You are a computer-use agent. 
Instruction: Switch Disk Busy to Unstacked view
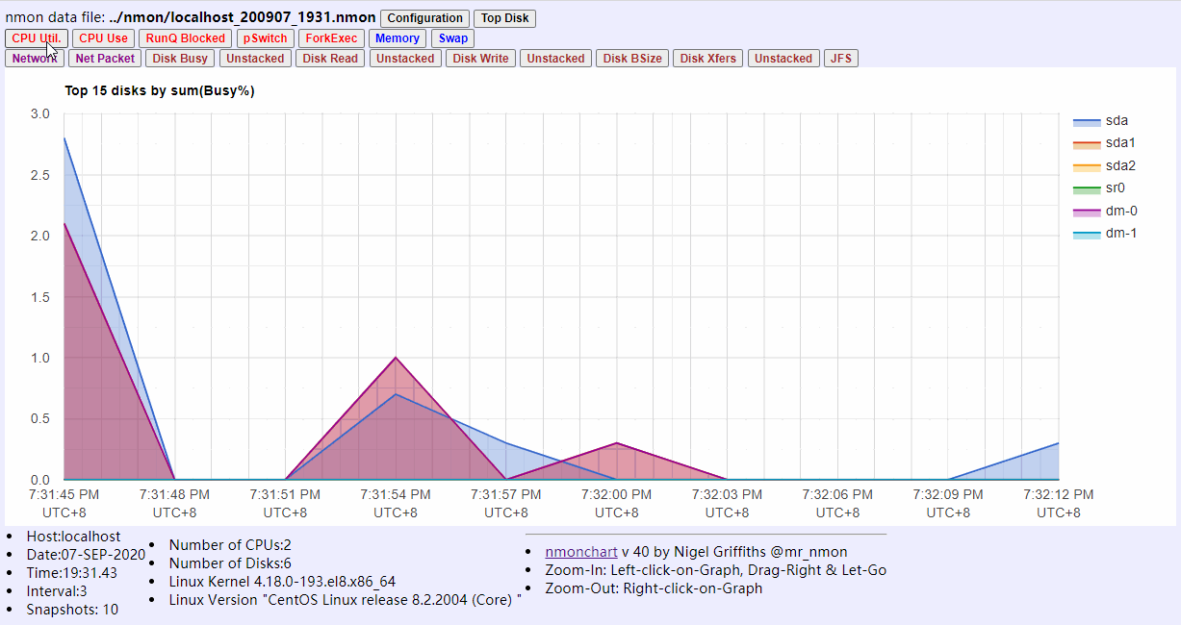coord(255,58)
